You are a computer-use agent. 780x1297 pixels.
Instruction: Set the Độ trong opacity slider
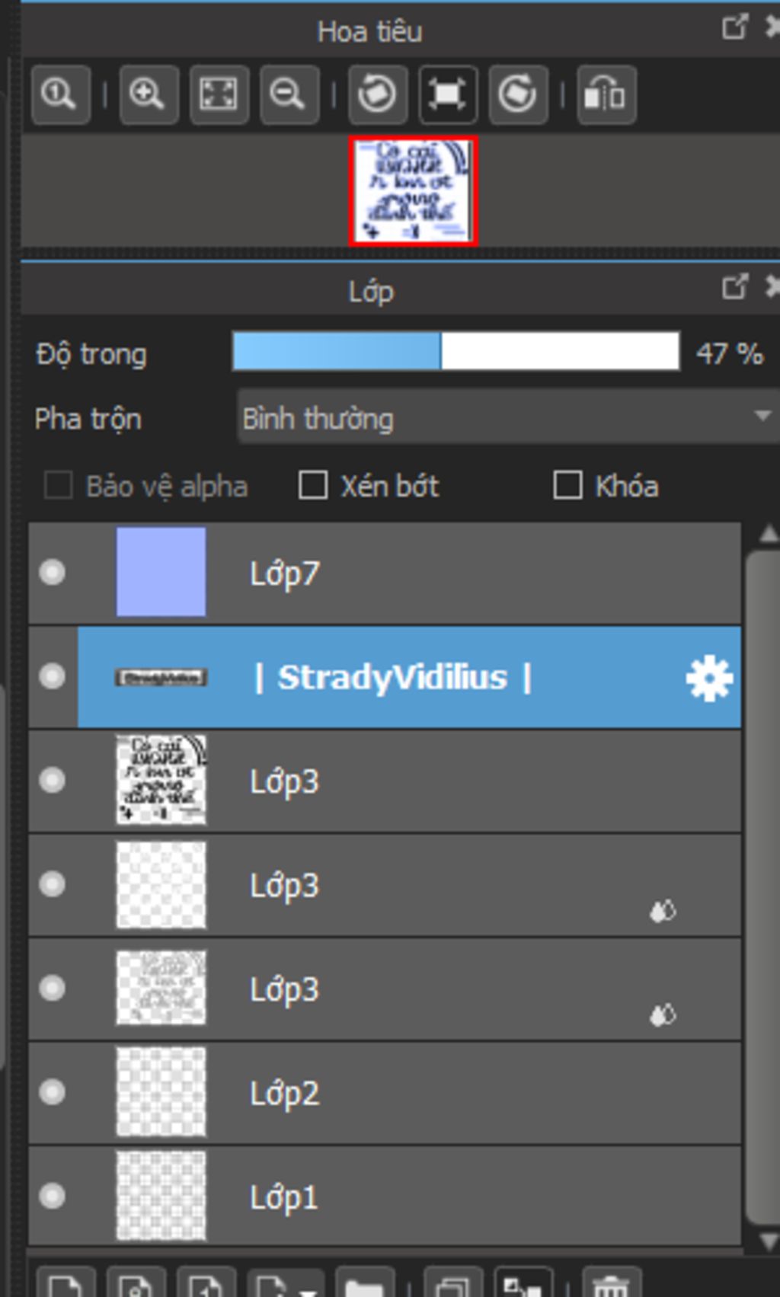click(456, 352)
